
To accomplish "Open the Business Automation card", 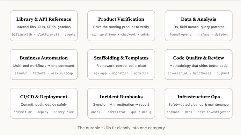I will pyautogui.click(x=44, y=64).
